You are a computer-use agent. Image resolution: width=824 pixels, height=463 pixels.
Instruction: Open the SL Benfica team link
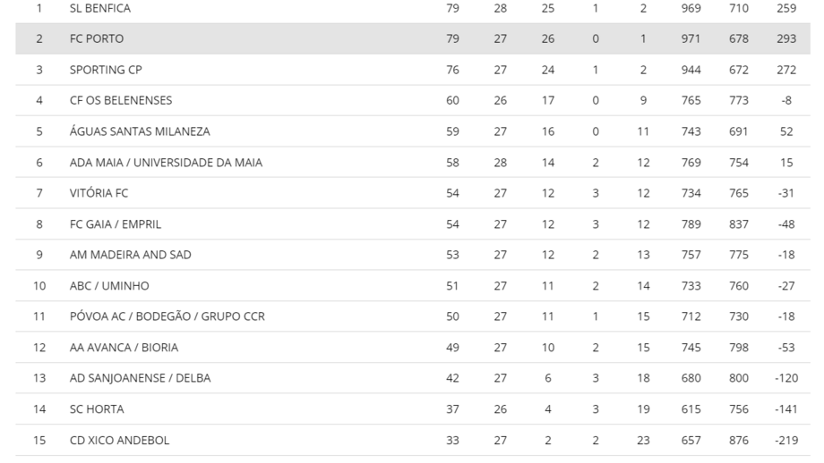pos(99,8)
